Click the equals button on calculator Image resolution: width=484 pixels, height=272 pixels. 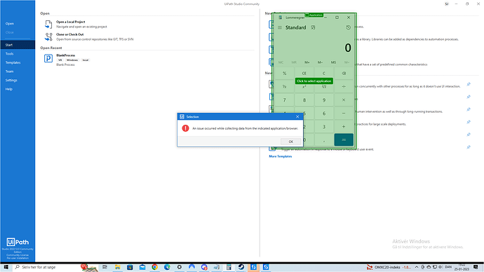[344, 140]
